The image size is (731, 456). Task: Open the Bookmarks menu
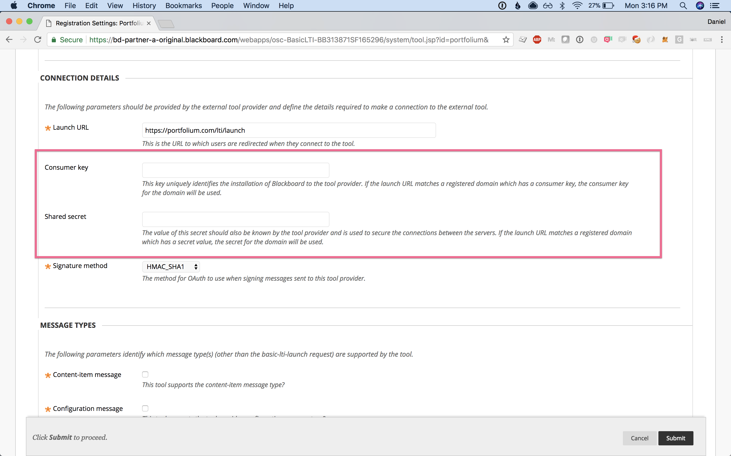tap(183, 5)
